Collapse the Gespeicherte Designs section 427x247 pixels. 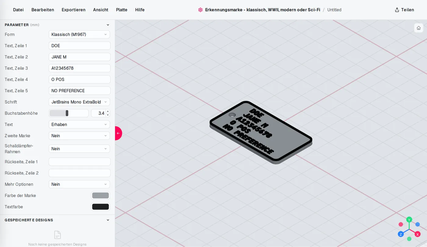tap(108, 220)
